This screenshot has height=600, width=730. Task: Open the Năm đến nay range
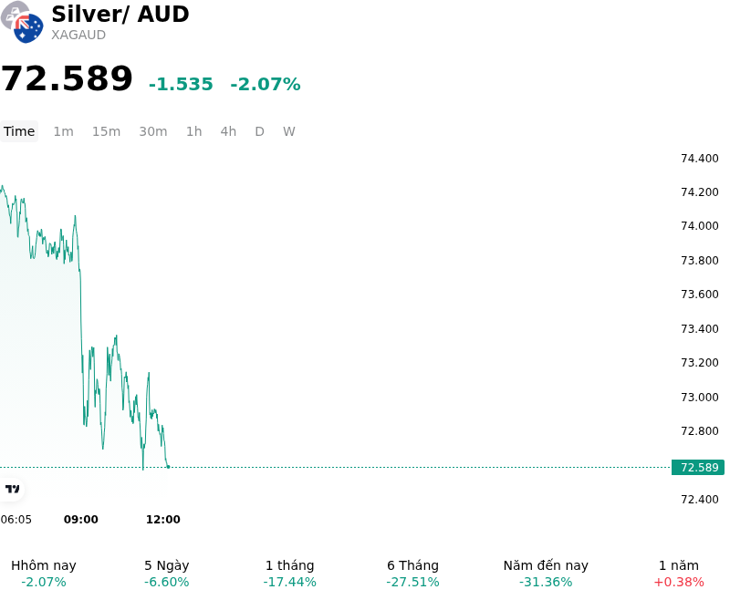click(546, 574)
